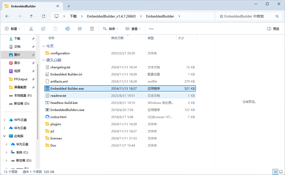Expand the WPS云盘 tree node

pyautogui.click(x=5, y=120)
